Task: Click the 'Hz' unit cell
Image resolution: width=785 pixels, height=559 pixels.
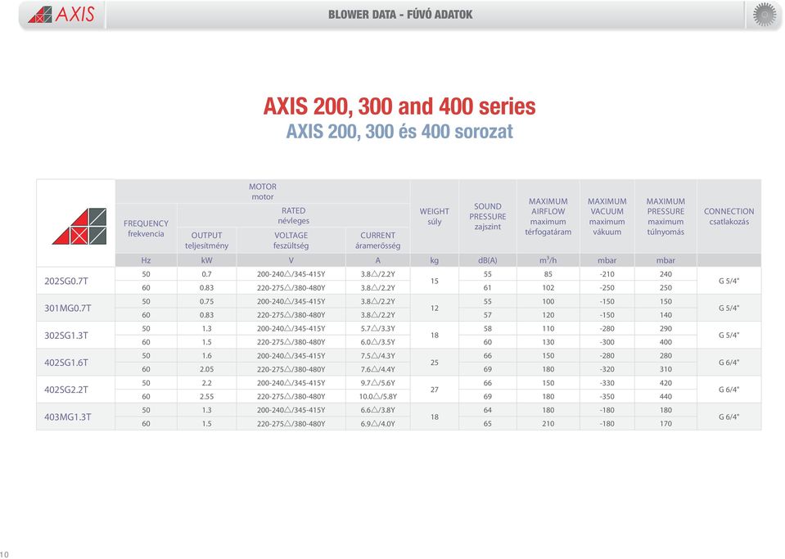Action: (x=146, y=260)
